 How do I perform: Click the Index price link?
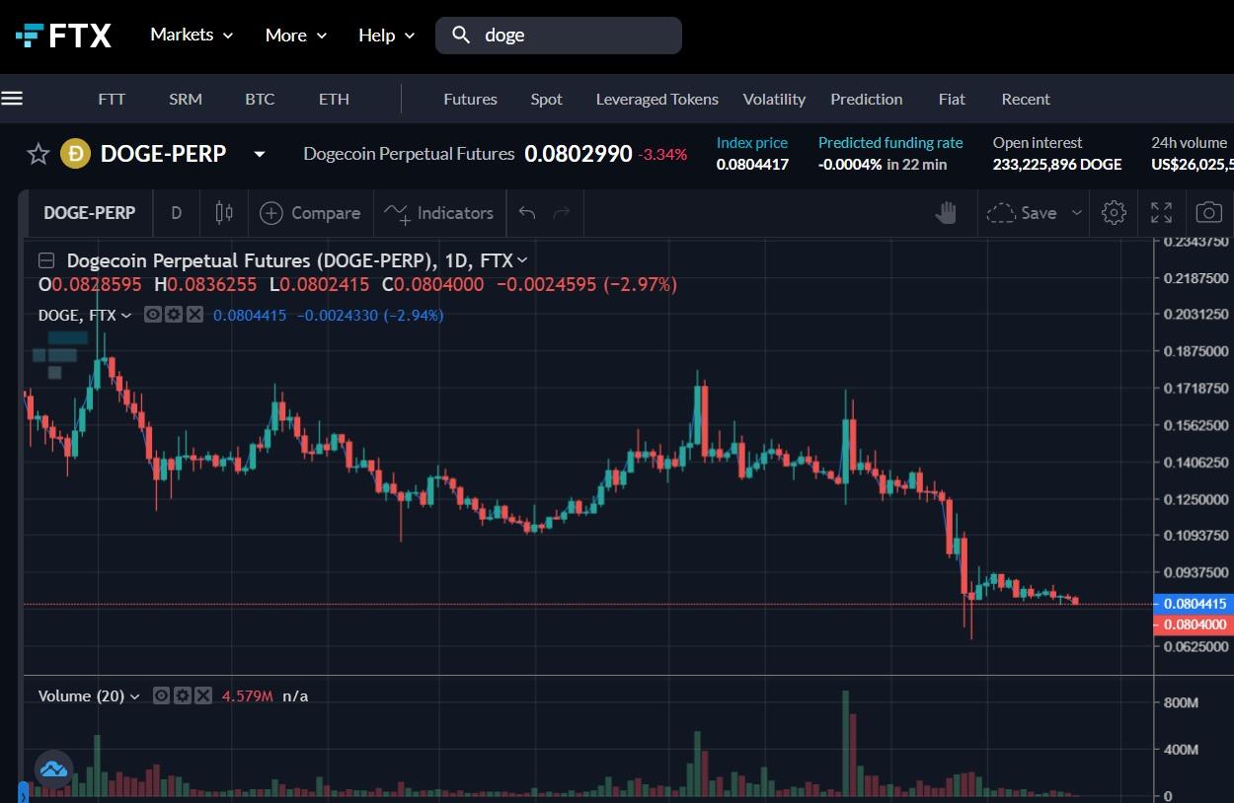752,143
